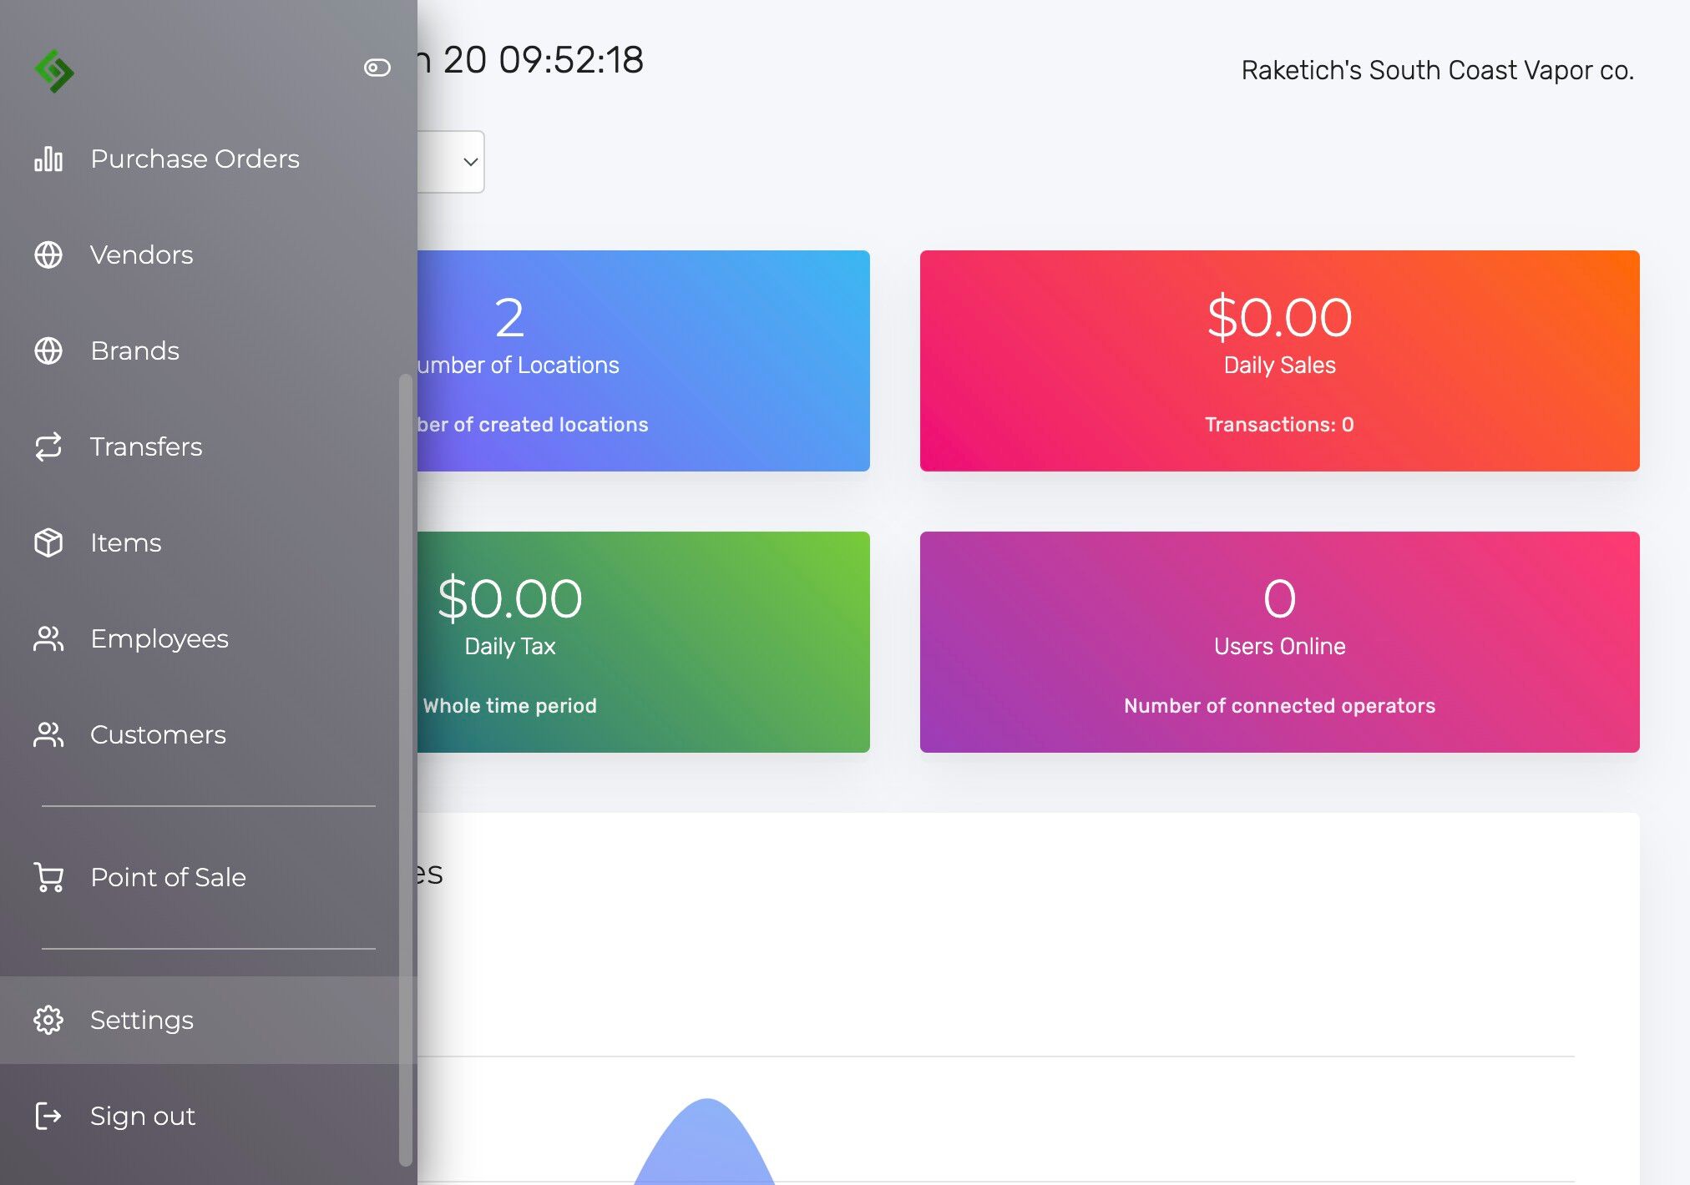Click the Employees people icon

click(48, 638)
